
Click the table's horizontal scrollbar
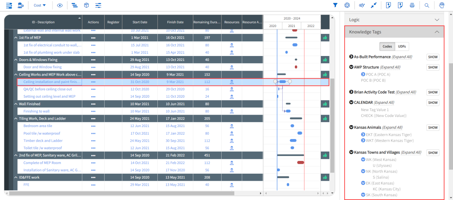(x=121, y=193)
